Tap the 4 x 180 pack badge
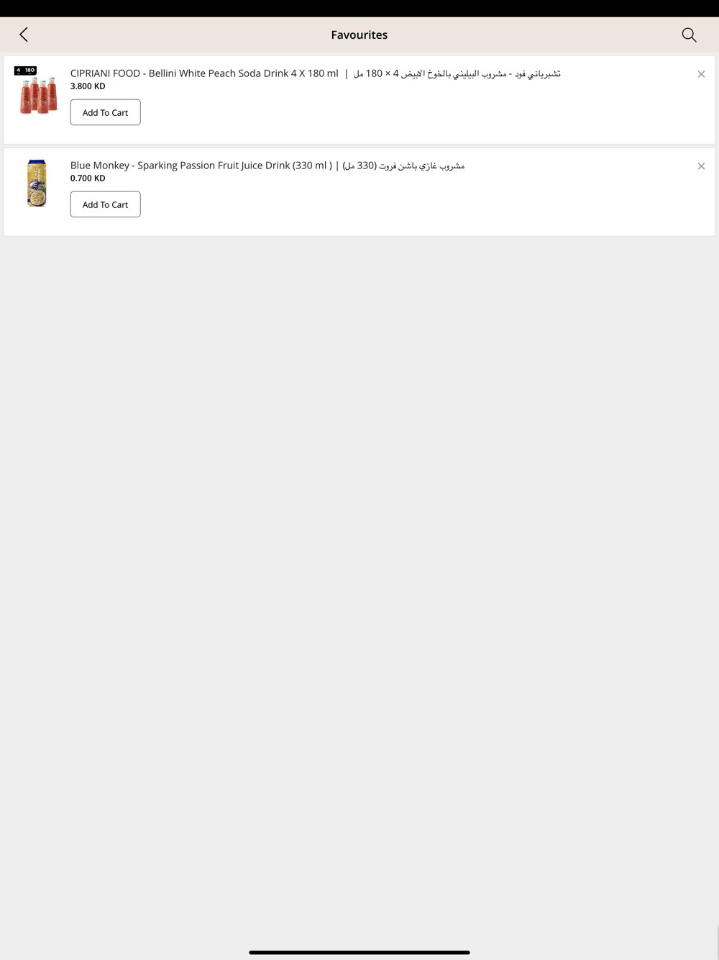Screen dimensions: 719x960 (x=25, y=71)
